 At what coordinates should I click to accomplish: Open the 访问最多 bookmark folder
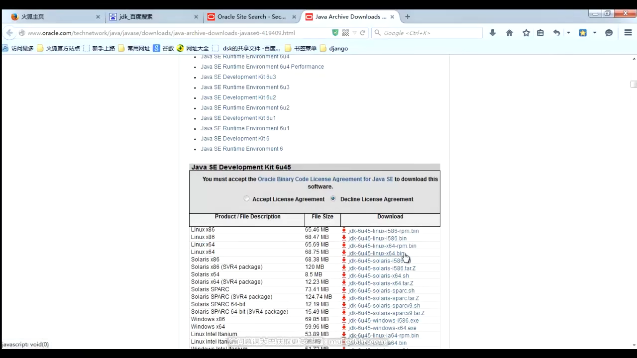coord(18,48)
